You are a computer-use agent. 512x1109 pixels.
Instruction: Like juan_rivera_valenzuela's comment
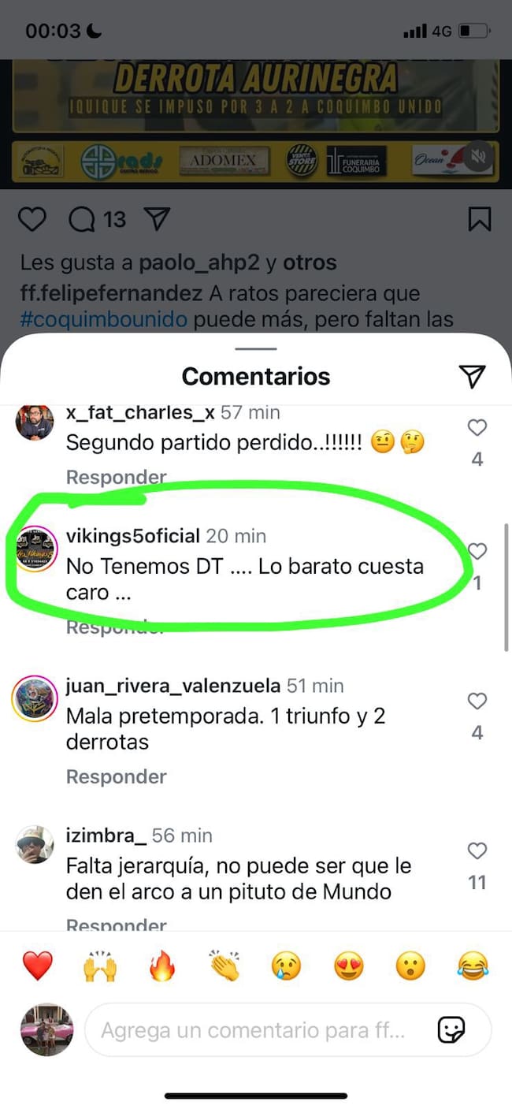[477, 701]
